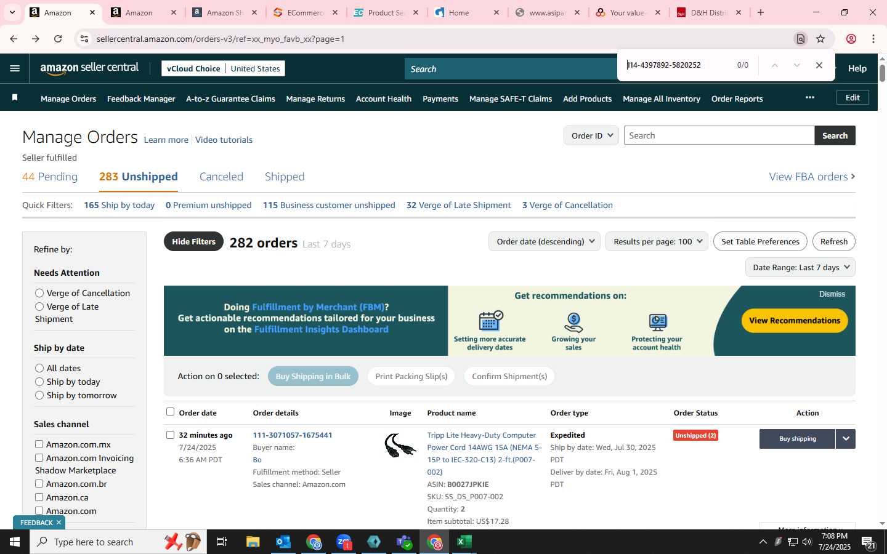
Task: Close the FEEDBACK tab
Action: [59, 522]
